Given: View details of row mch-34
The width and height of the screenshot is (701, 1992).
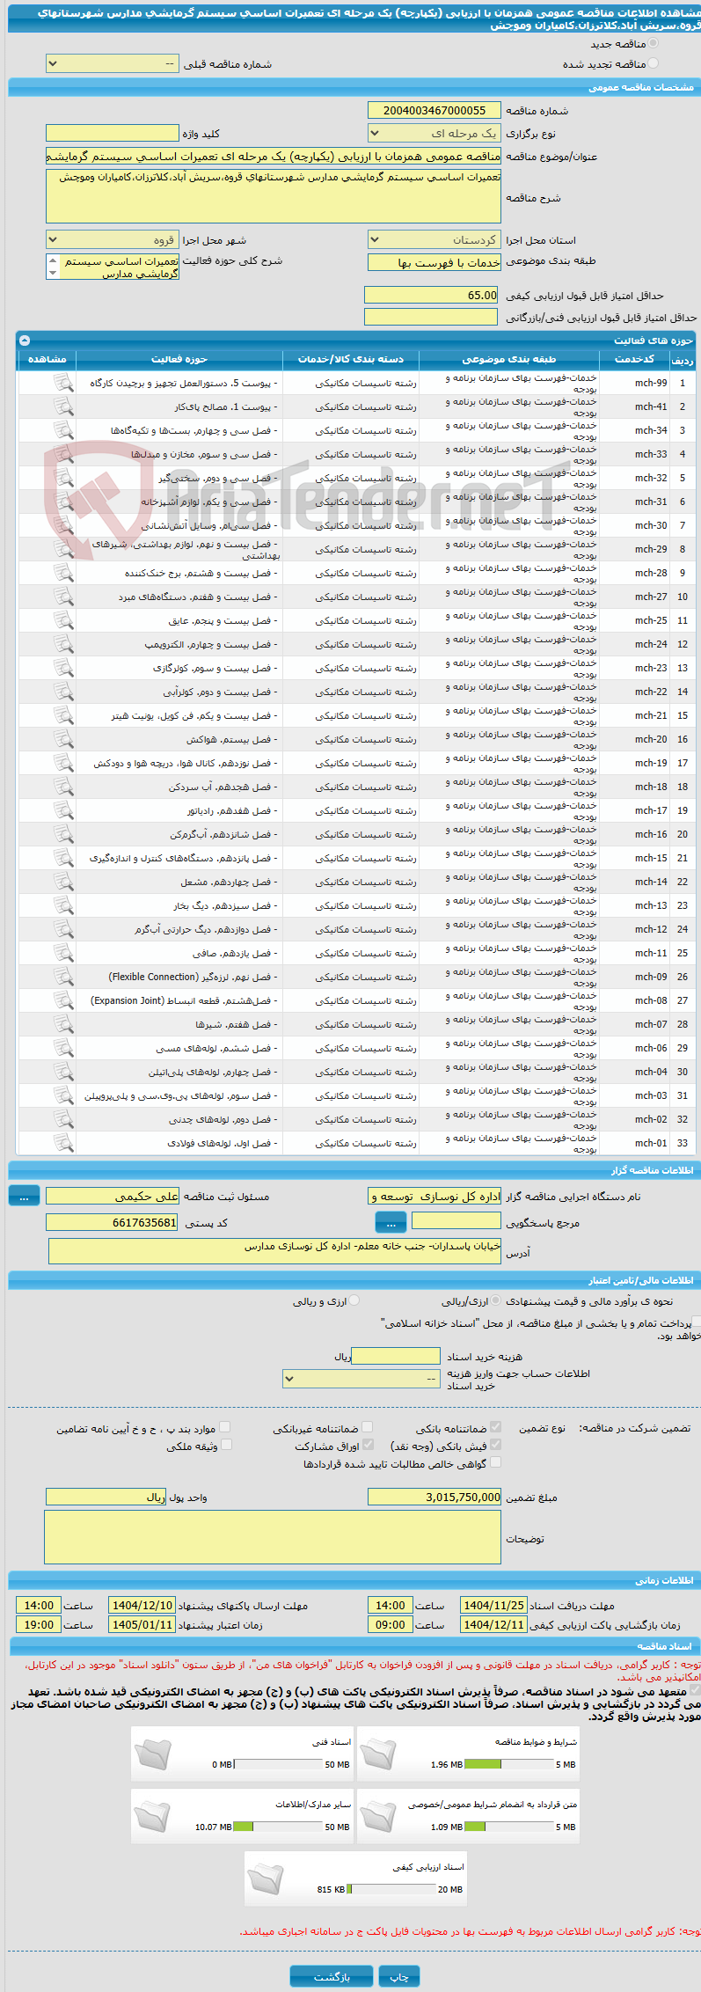Looking at the screenshot, I should coord(63,430).
